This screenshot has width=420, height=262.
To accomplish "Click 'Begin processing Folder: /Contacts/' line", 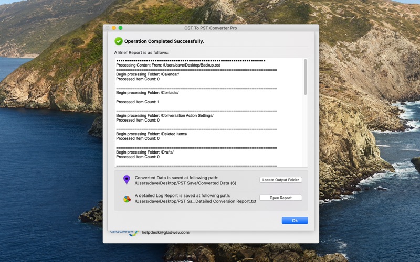I will [148, 93].
